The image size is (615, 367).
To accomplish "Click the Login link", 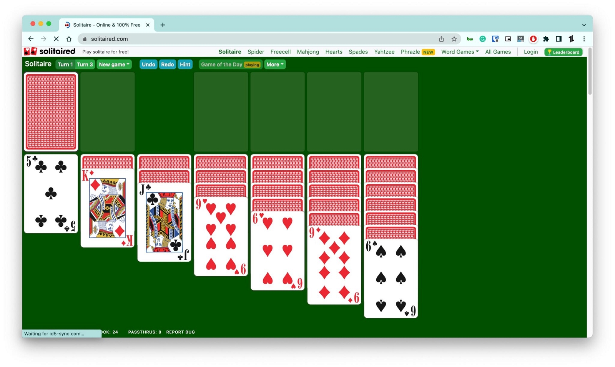I will click(531, 52).
